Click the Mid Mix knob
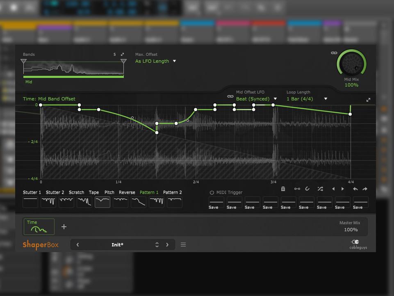 [x=351, y=64]
